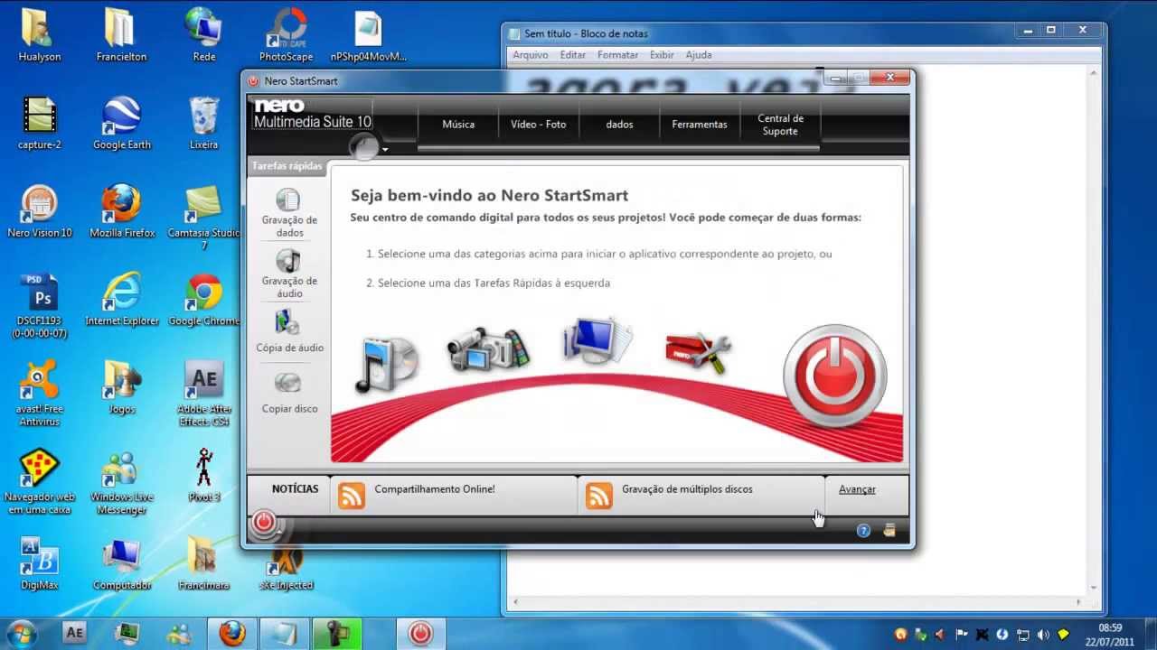This screenshot has height=650, width=1157.
Task: Open the Windows Start button
Action: pos(20,633)
